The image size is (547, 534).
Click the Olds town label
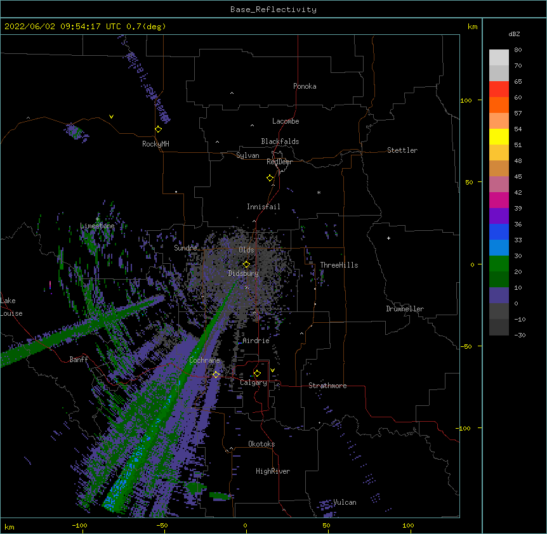246,250
